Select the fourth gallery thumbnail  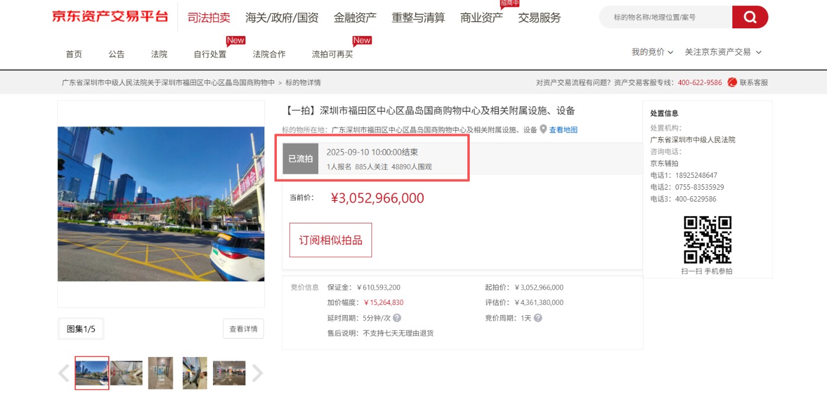pyautogui.click(x=195, y=373)
